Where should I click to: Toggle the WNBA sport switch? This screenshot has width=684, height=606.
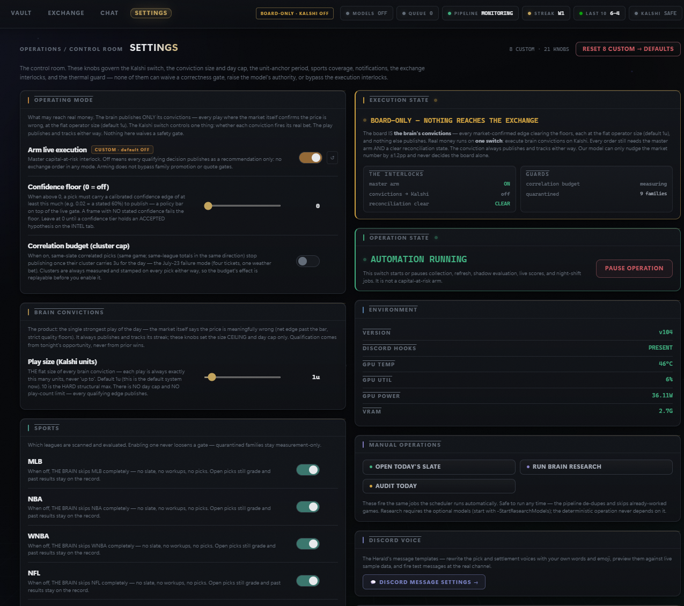[x=308, y=544]
